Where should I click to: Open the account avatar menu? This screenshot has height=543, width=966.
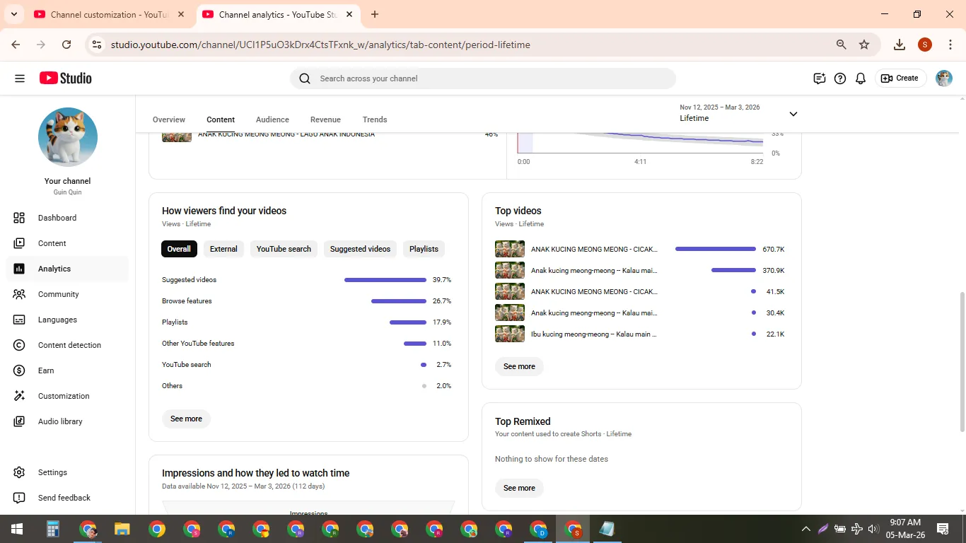(x=944, y=78)
